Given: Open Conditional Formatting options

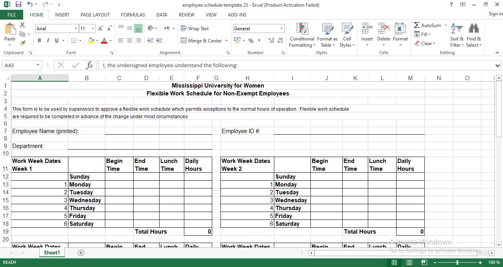Looking at the screenshot, I should [302, 35].
